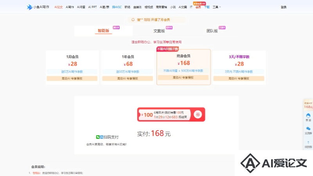Click the 3天内 不限AI写作字数 label
This screenshot has height=176, width=313.
tap(239, 72)
